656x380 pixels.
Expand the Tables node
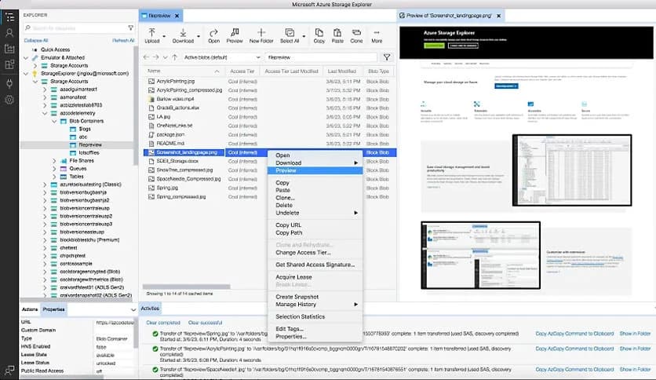54,177
